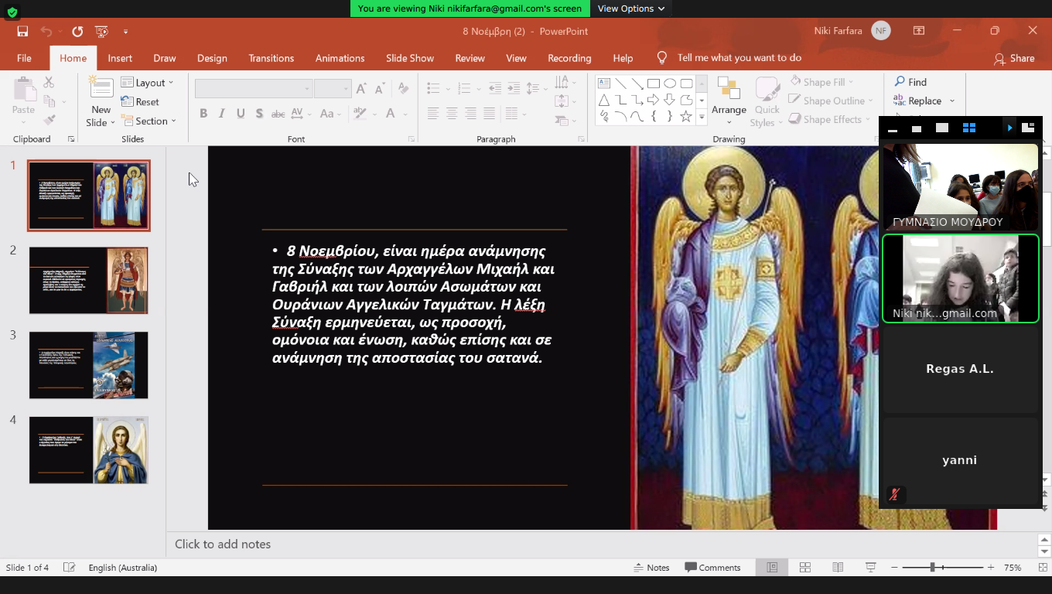Start presentation from beginning via quick access icon
This screenshot has width=1052, height=594.
pyautogui.click(x=101, y=32)
